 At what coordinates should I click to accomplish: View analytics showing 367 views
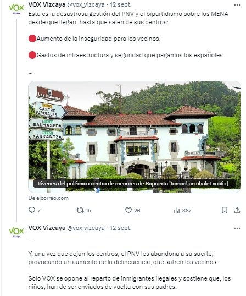[x=177, y=210]
